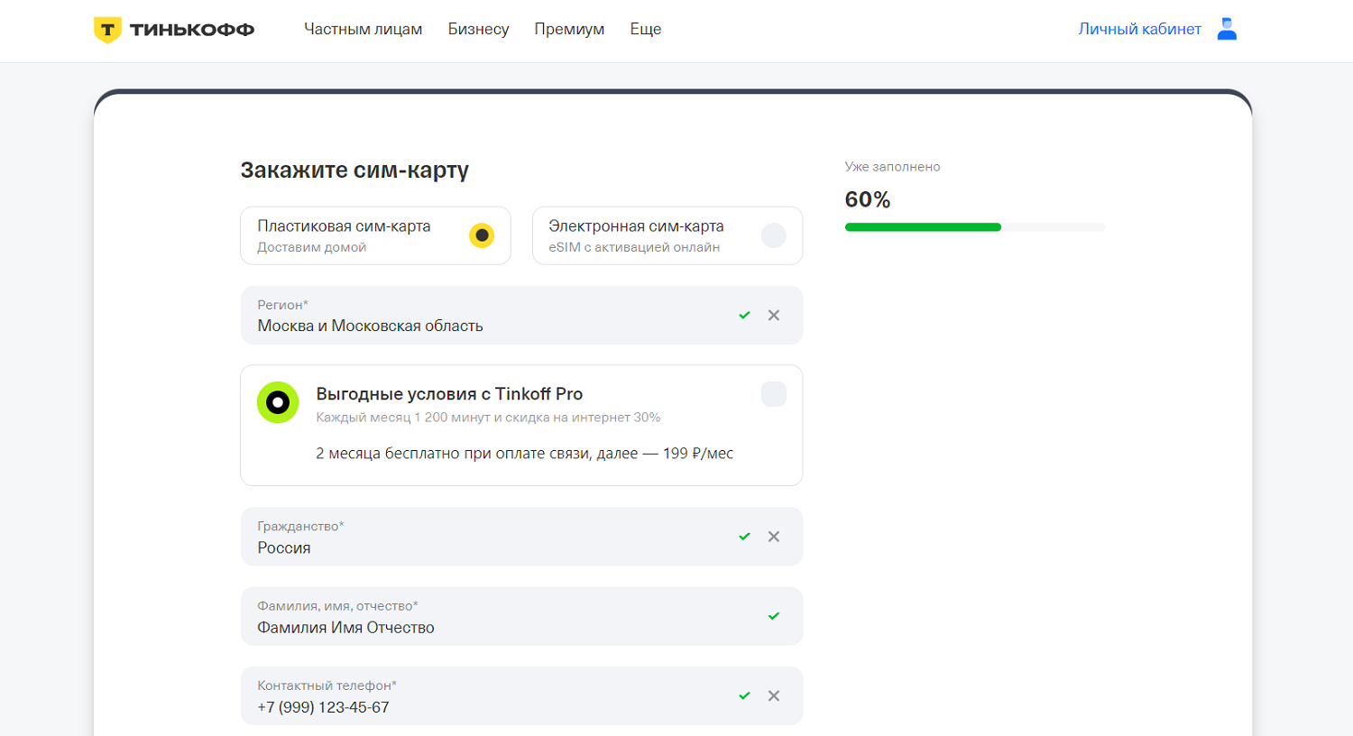
Task: Click the green checkmark in the phone field
Action: [x=744, y=696]
